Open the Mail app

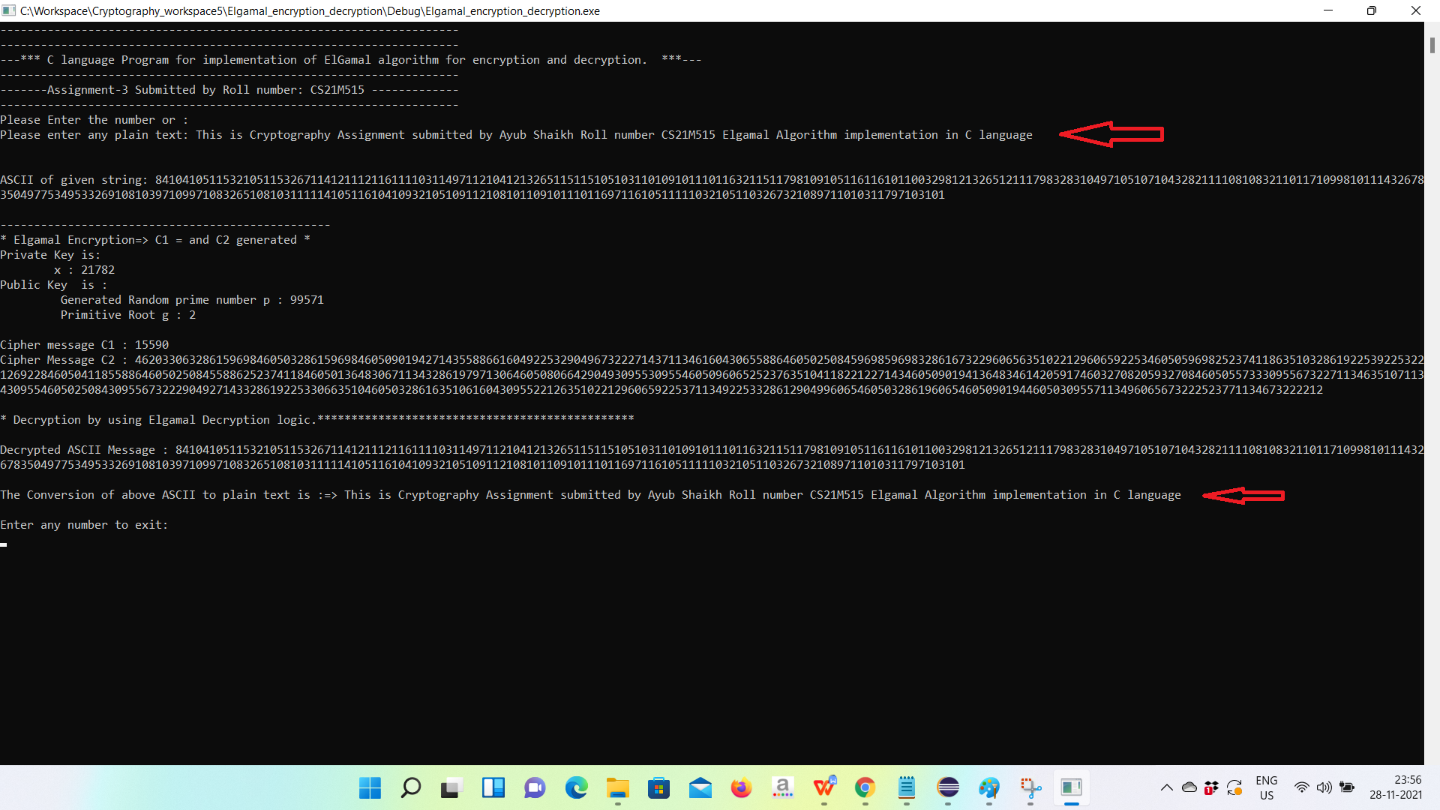[700, 788]
